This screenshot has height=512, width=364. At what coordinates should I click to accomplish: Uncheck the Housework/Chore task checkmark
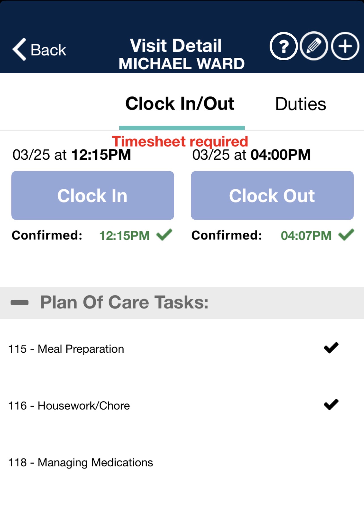click(x=331, y=404)
